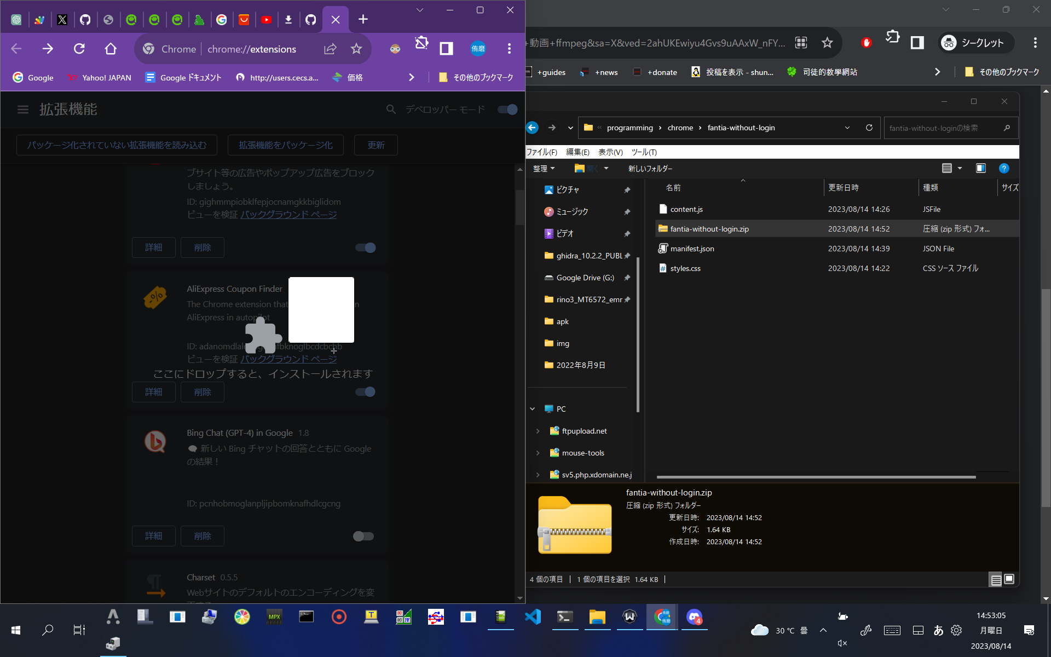Click the share icon next to the URL
The image size is (1051, 657).
pyautogui.click(x=330, y=49)
